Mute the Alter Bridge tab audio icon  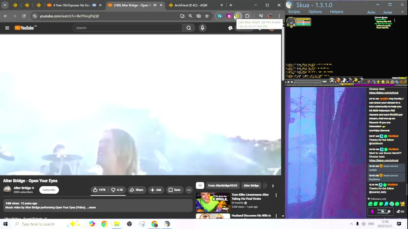pyautogui.click(x=155, y=5)
